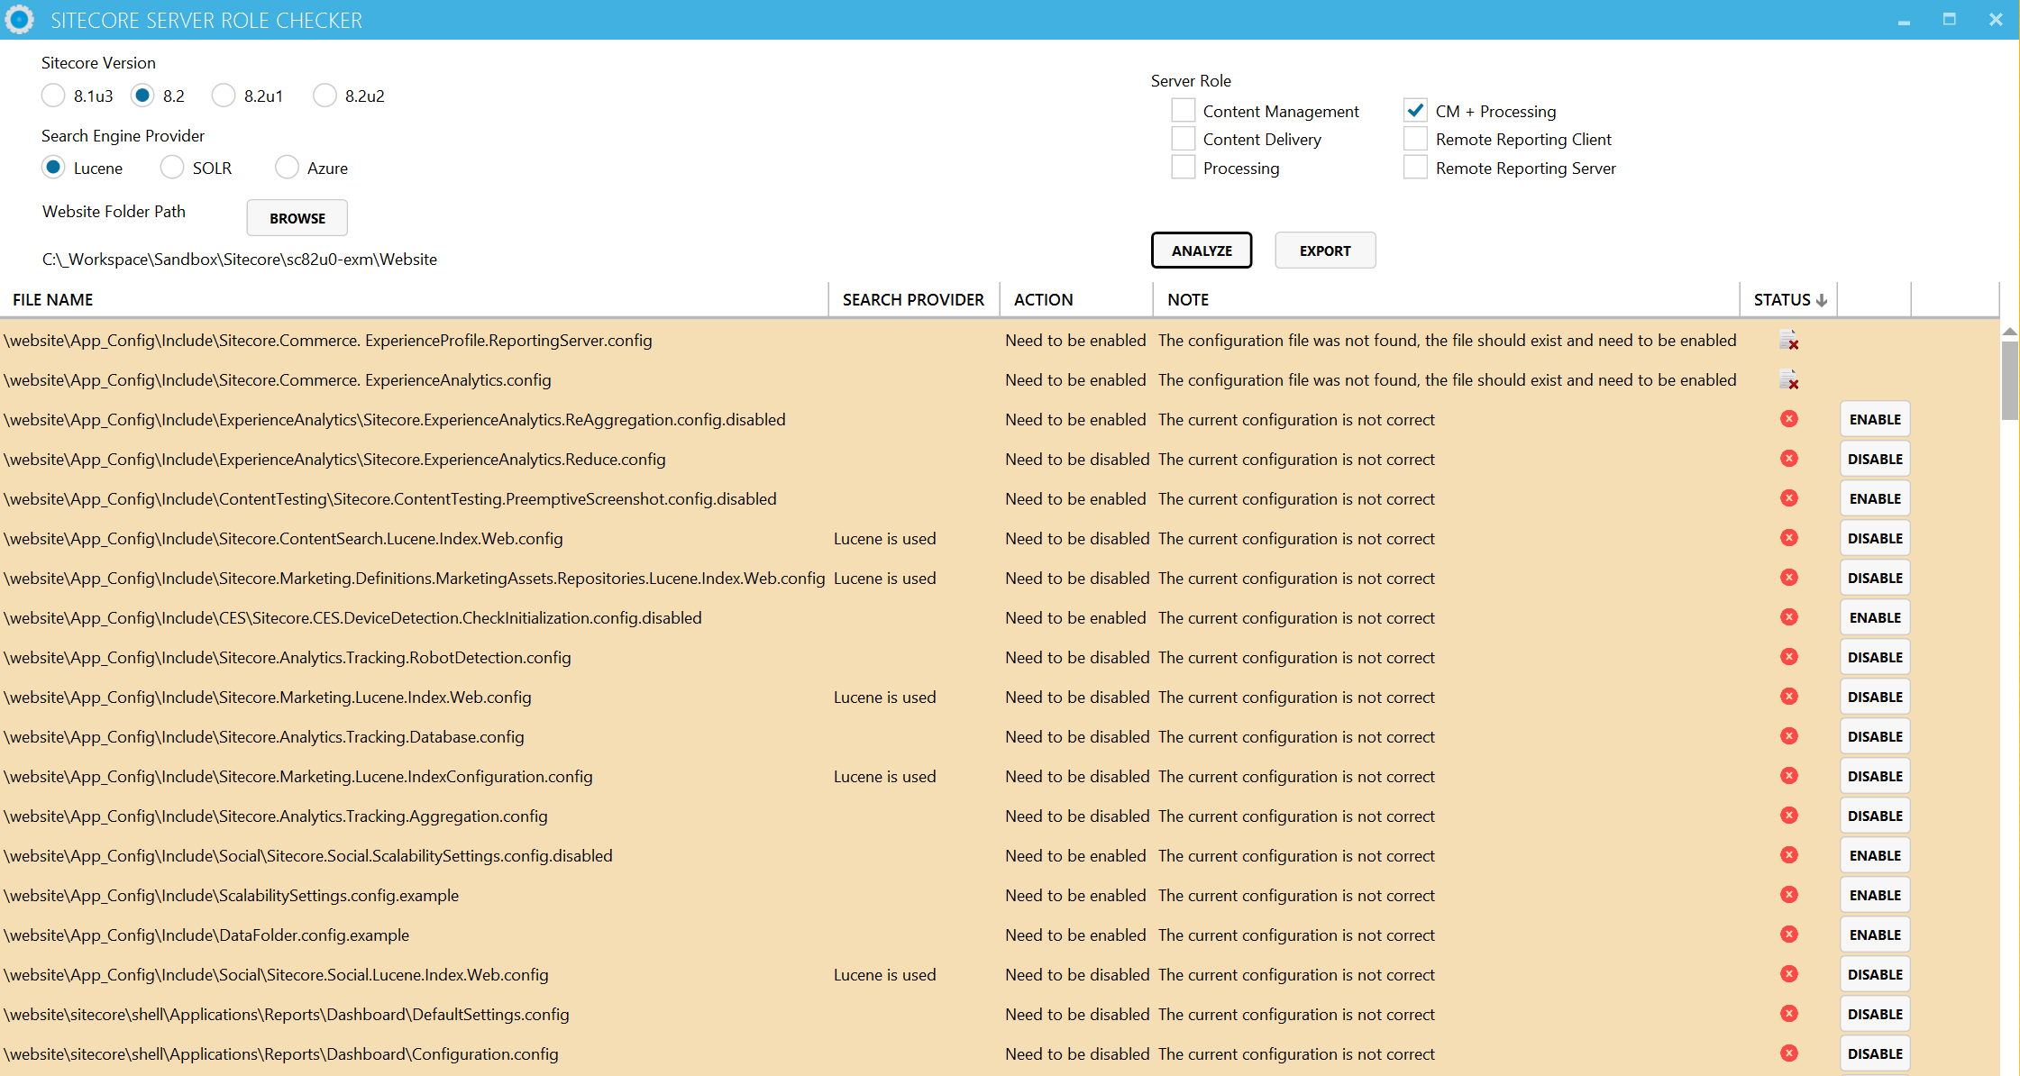Choose Lucene as search engine provider
The height and width of the screenshot is (1076, 2020).
pos(53,168)
